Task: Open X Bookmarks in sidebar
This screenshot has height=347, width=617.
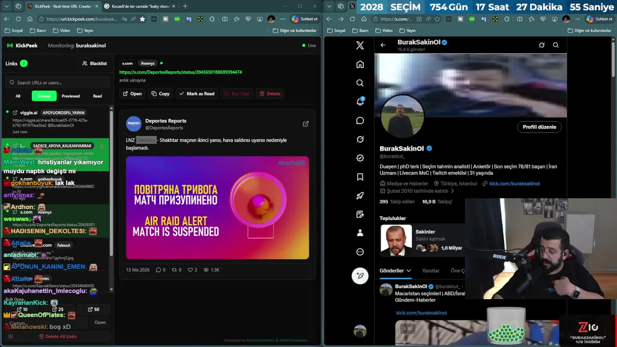Action: coord(360,177)
